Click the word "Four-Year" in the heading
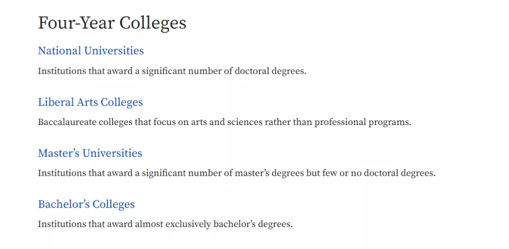Viewport: 509px width, 249px height. 76,23
